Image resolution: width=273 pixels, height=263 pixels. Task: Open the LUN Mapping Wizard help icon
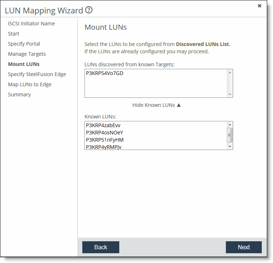[x=89, y=10]
